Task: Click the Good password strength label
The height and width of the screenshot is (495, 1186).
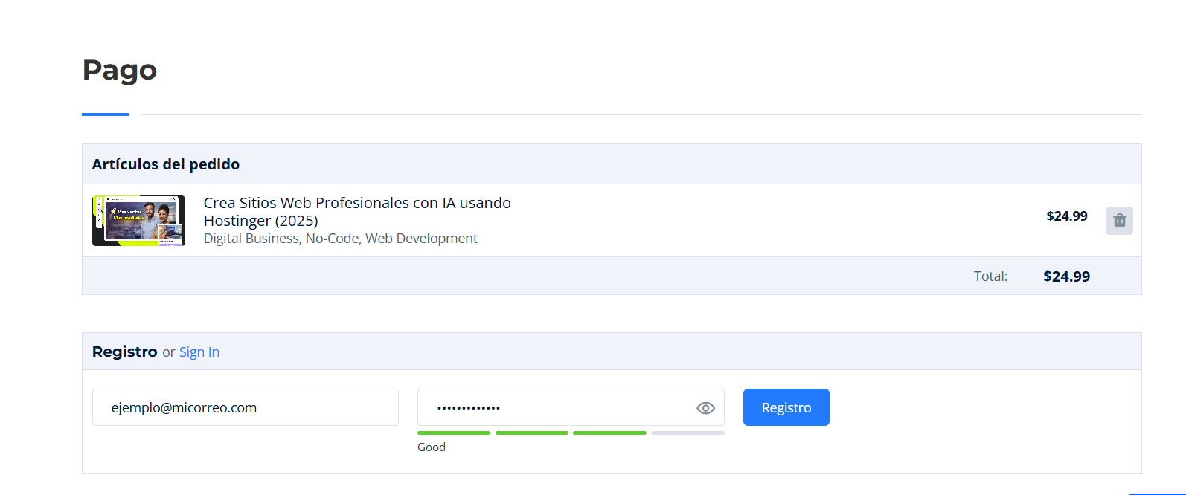Action: 431,447
